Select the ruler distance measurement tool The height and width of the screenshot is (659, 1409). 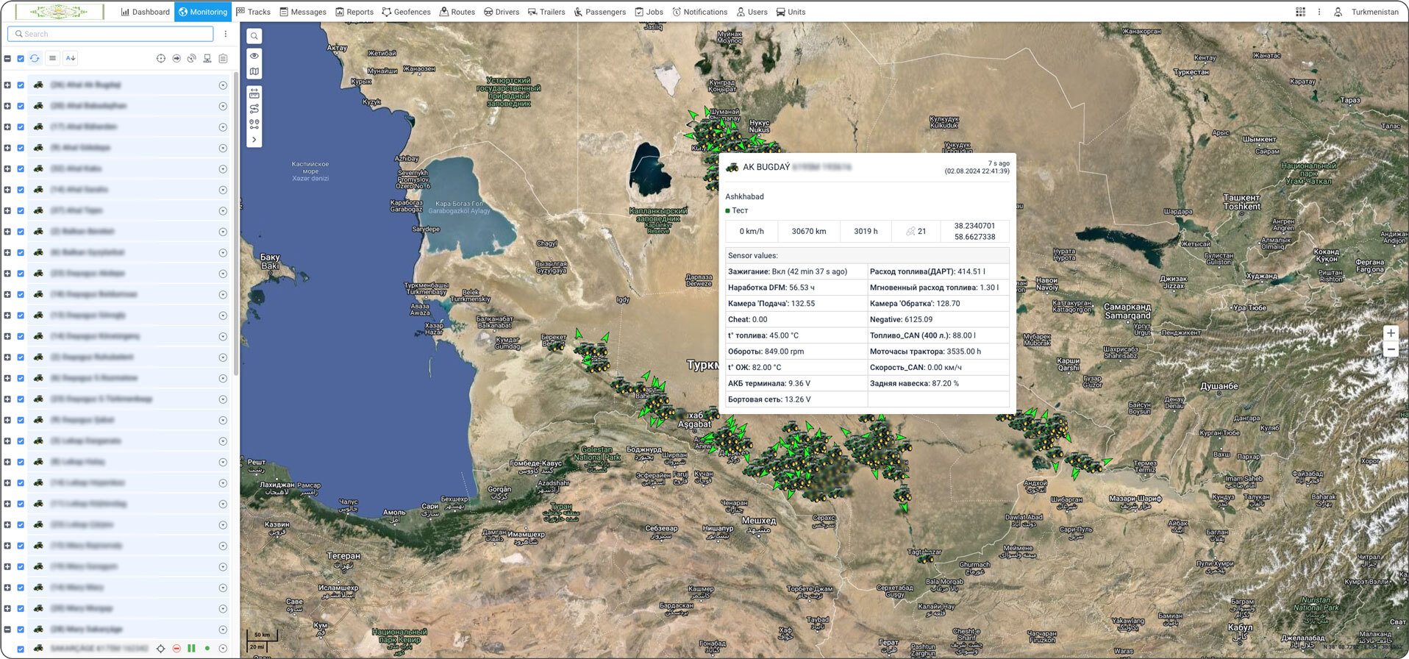pyautogui.click(x=254, y=93)
